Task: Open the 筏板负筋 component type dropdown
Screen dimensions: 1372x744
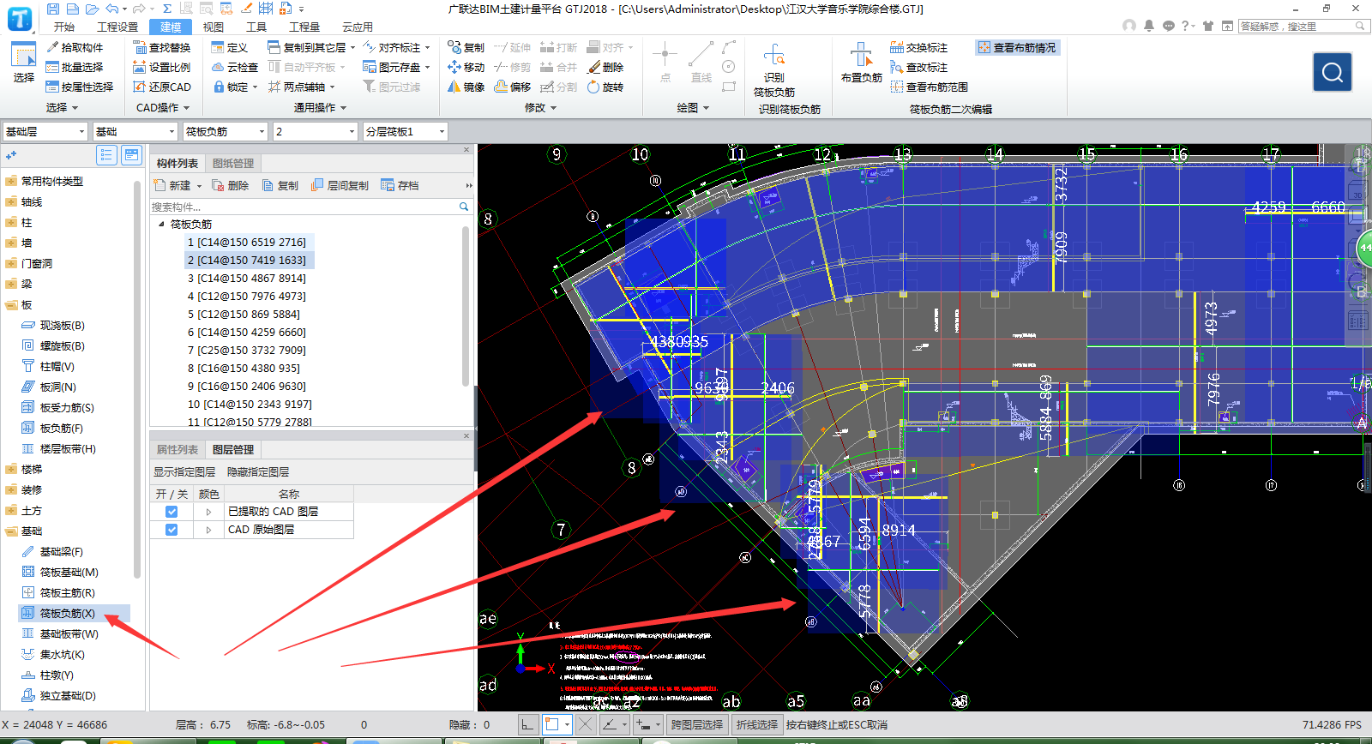Action: click(226, 131)
